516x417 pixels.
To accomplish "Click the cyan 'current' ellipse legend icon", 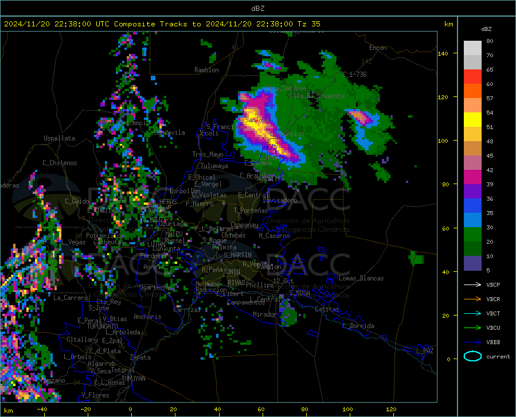I will click(x=472, y=356).
